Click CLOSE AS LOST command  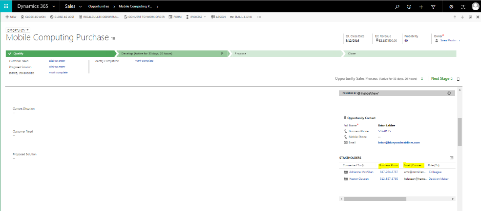pyautogui.click(x=63, y=17)
